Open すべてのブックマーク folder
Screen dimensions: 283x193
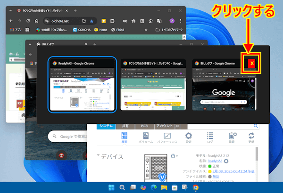click(x=169, y=30)
